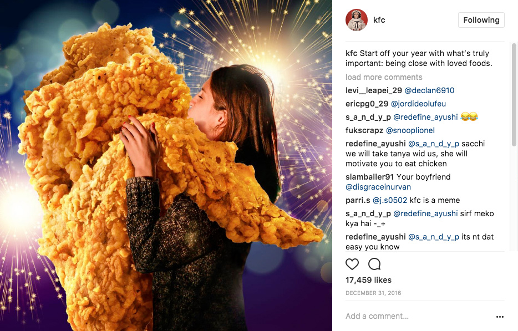518x331 pixels.
Task: Open the levi__leapei_29 commenter profile
Action: point(374,90)
